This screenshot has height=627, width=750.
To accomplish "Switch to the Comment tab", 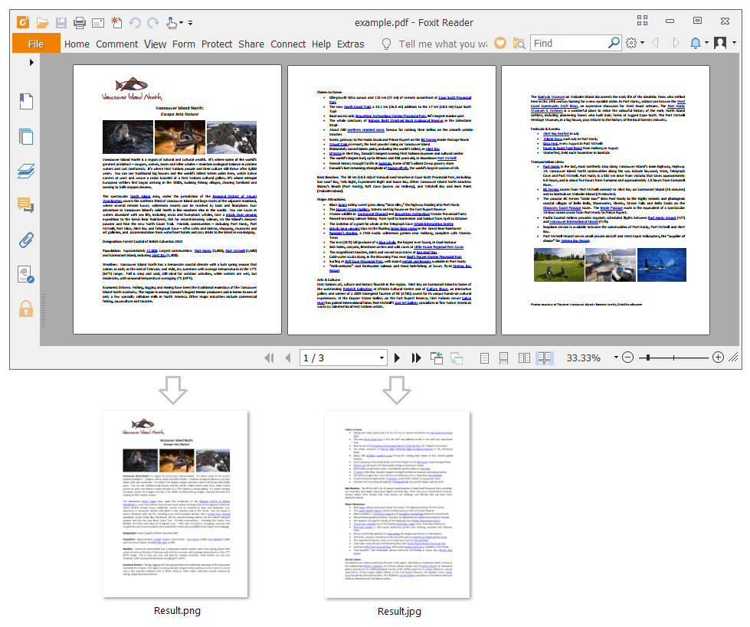I will click(116, 44).
